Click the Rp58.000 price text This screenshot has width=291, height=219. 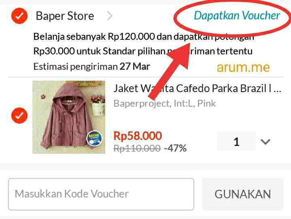(x=138, y=136)
